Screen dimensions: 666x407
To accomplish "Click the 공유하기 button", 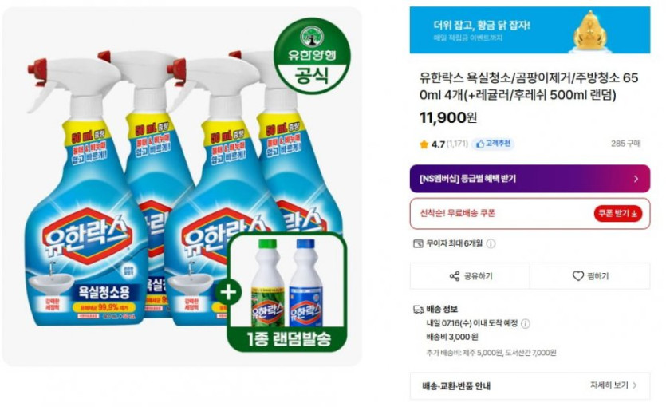I will coord(470,276).
